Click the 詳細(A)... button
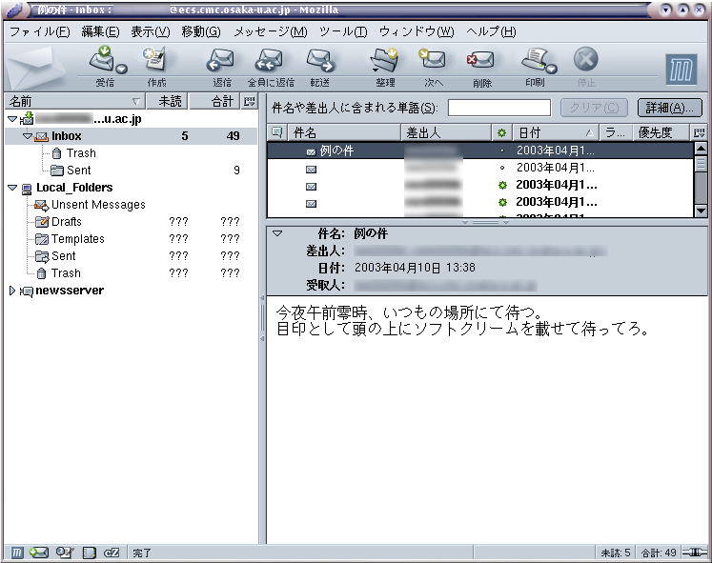Viewport: 712px width, 563px height. pos(669,108)
